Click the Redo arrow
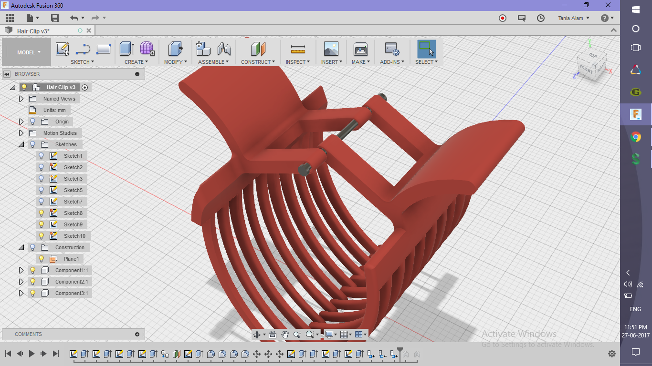Viewport: 652px width, 366px height. tap(95, 18)
